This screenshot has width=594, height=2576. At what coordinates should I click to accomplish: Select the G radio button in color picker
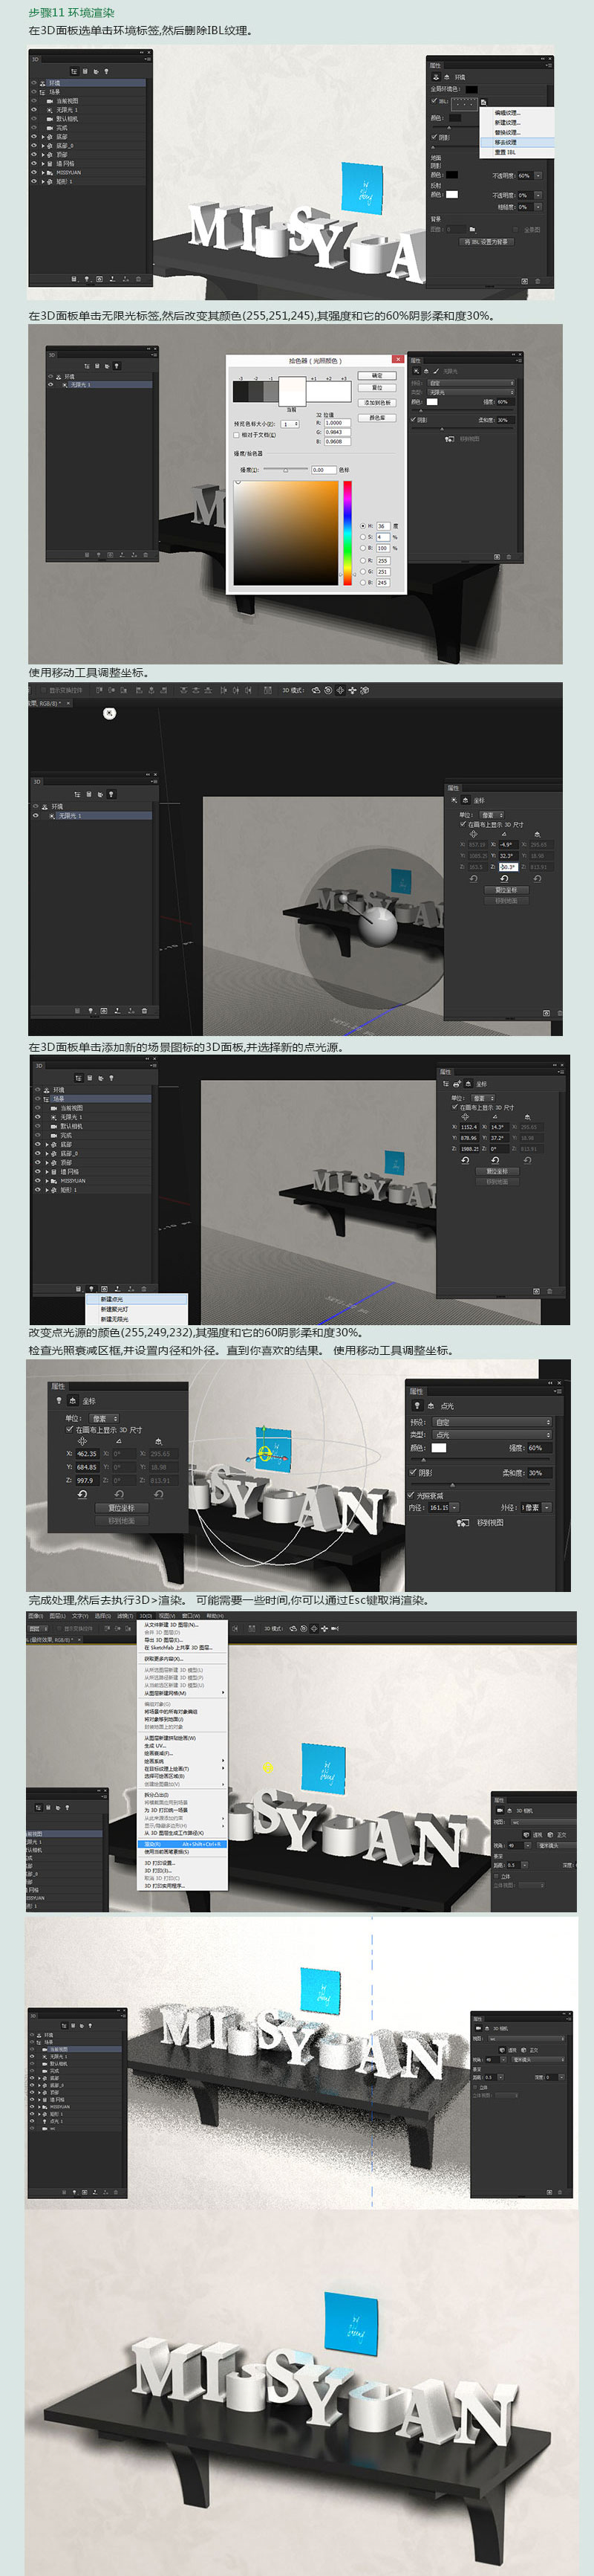point(362,572)
